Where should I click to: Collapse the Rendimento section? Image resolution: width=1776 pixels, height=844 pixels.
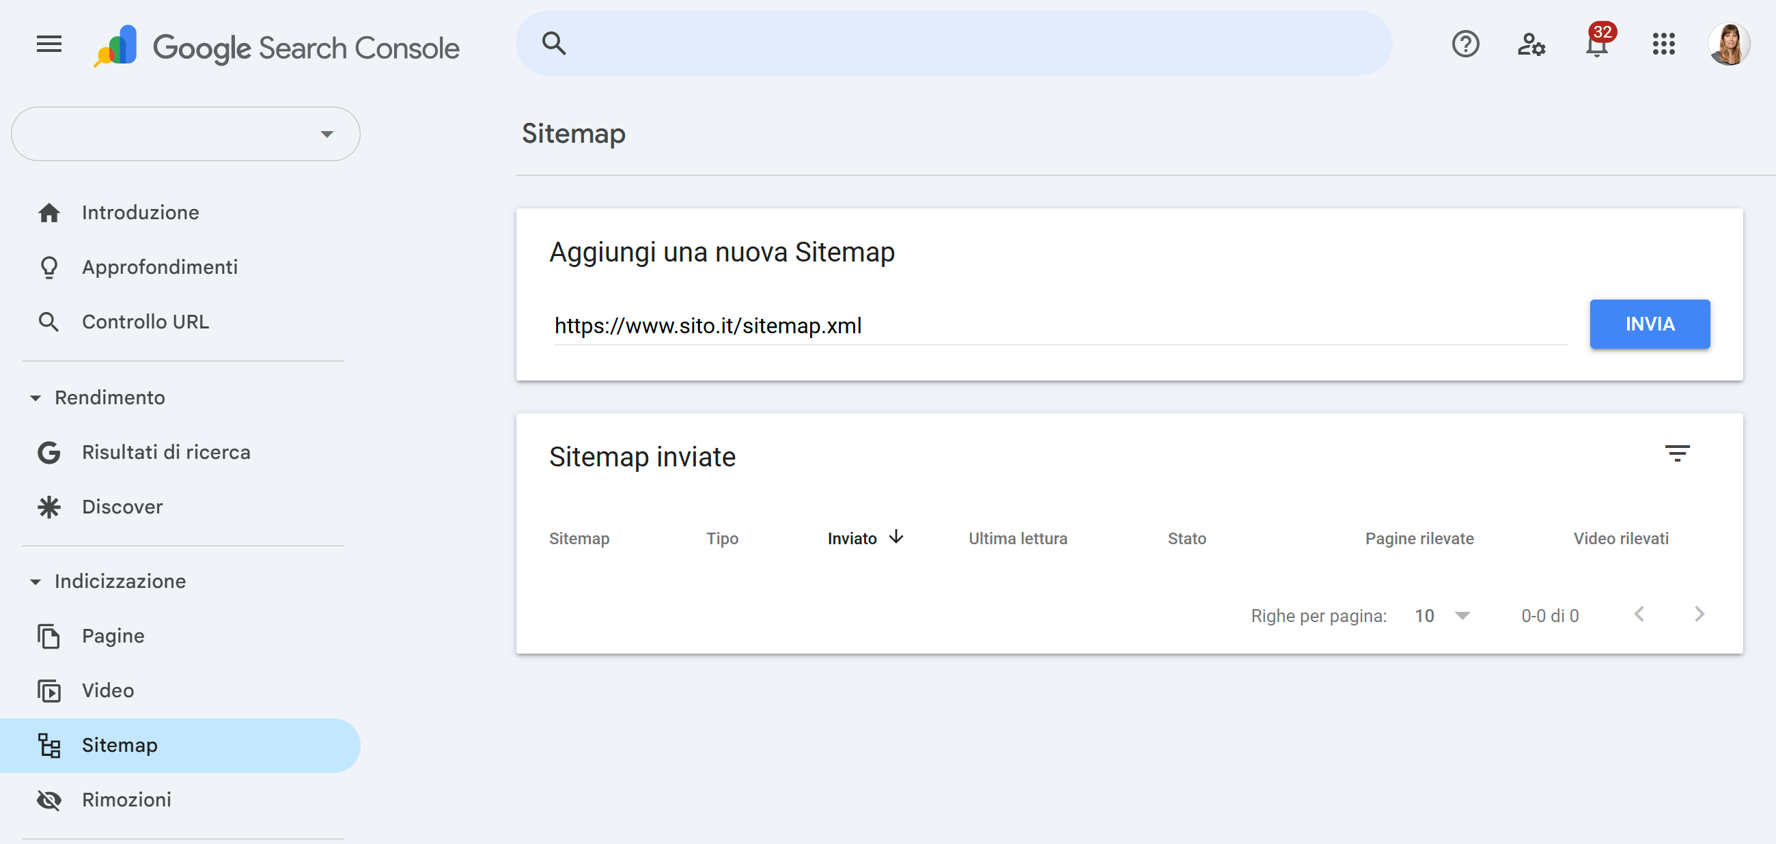pyautogui.click(x=35, y=397)
